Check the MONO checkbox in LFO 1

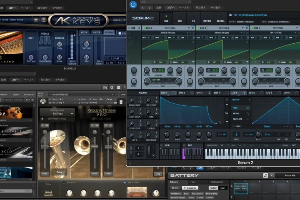234,126
